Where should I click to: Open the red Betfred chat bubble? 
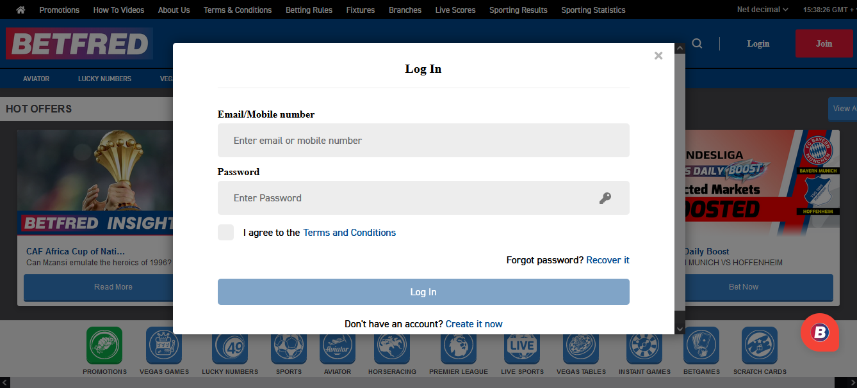coord(819,332)
